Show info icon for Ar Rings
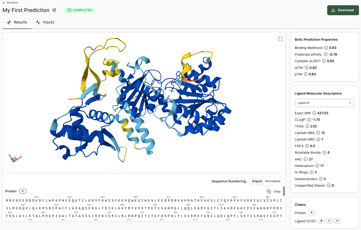Screen dimensions: 361x230 point(311,172)
